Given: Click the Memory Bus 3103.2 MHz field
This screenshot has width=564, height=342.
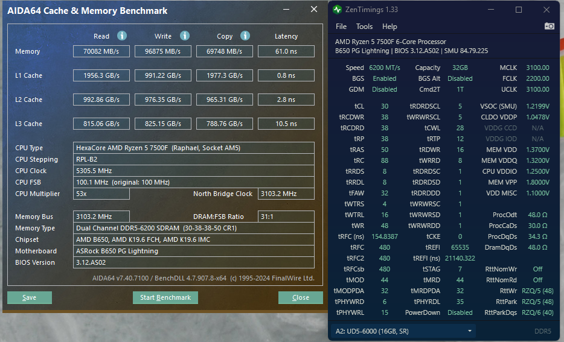Looking at the screenshot, I should point(101,217).
